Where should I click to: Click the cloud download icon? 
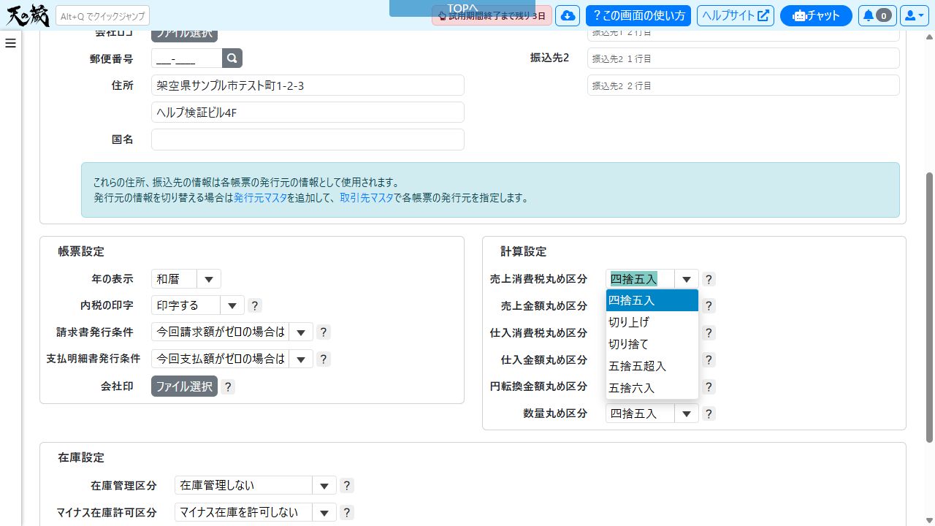(x=568, y=15)
